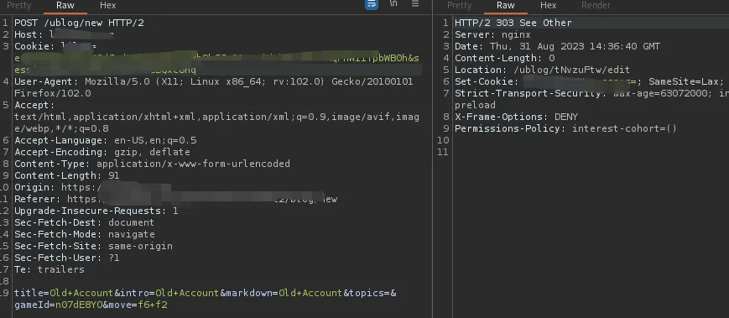729x318 pixels.
Task: Click the 'Upgrade-Insecure-Requests: 1' line
Action: (96, 211)
